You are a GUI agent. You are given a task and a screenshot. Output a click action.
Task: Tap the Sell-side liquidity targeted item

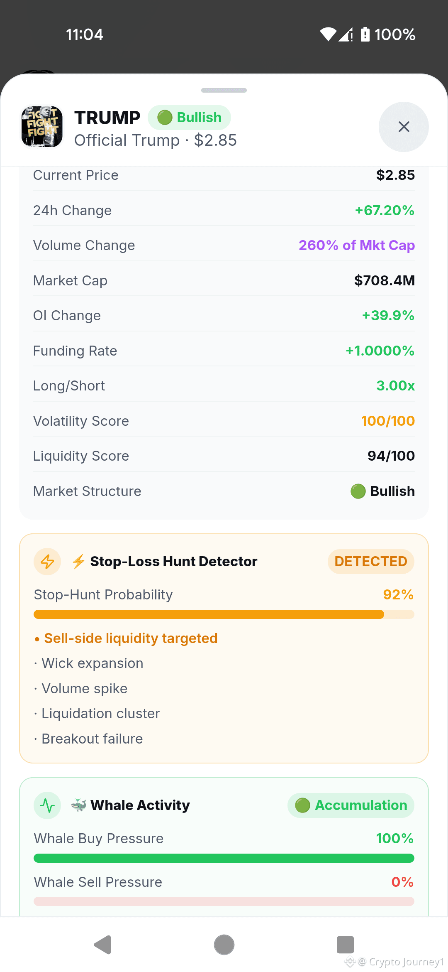point(126,638)
